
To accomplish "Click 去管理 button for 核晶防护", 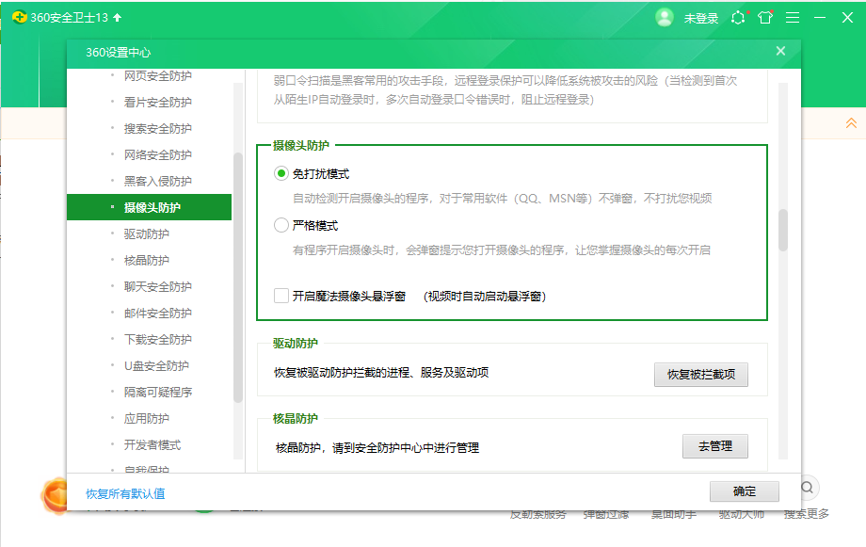I will [714, 446].
